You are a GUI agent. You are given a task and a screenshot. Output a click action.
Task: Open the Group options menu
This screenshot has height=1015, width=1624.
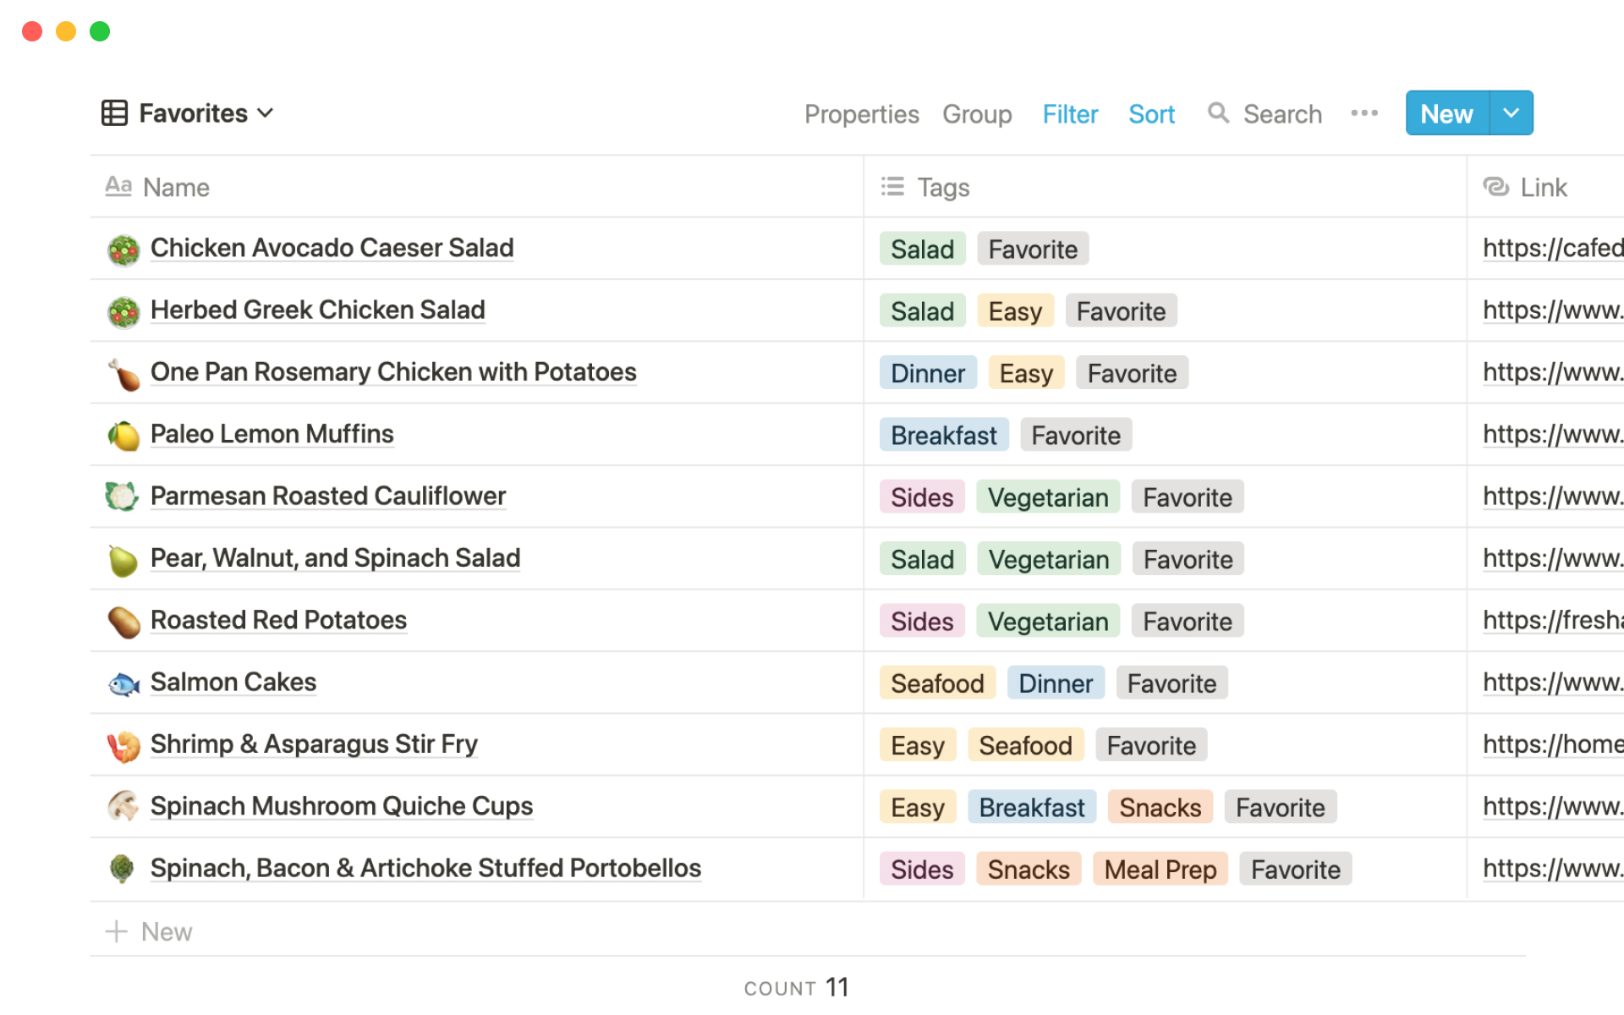[978, 113]
